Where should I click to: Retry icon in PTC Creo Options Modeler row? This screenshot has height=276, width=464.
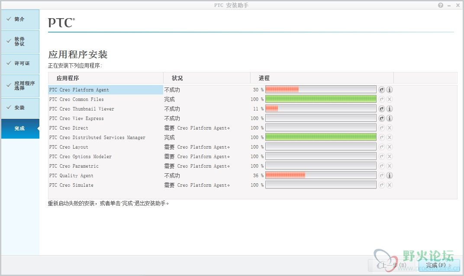point(382,156)
